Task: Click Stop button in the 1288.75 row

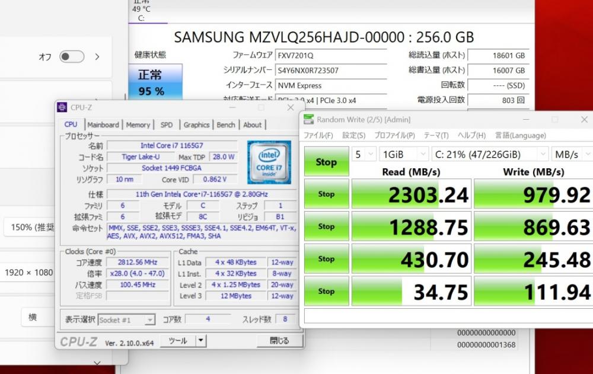Action: click(326, 226)
